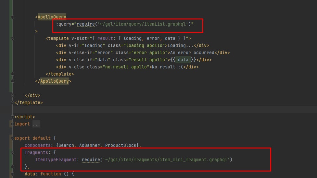This screenshot has width=317, height=178.
Task: Click the 'require' call in :query attribute
Action: 86,24
